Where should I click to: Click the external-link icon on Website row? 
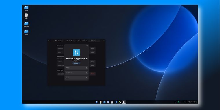[86, 68]
